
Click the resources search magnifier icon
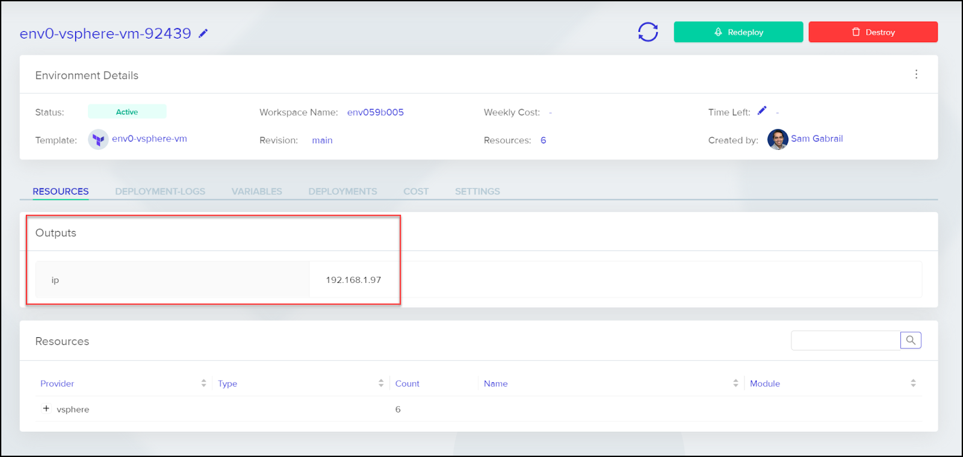(x=911, y=340)
